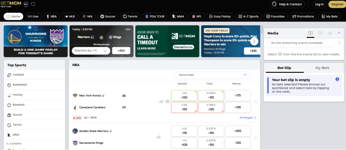Select Kings spread -1.5 at -105

tap(184, 143)
